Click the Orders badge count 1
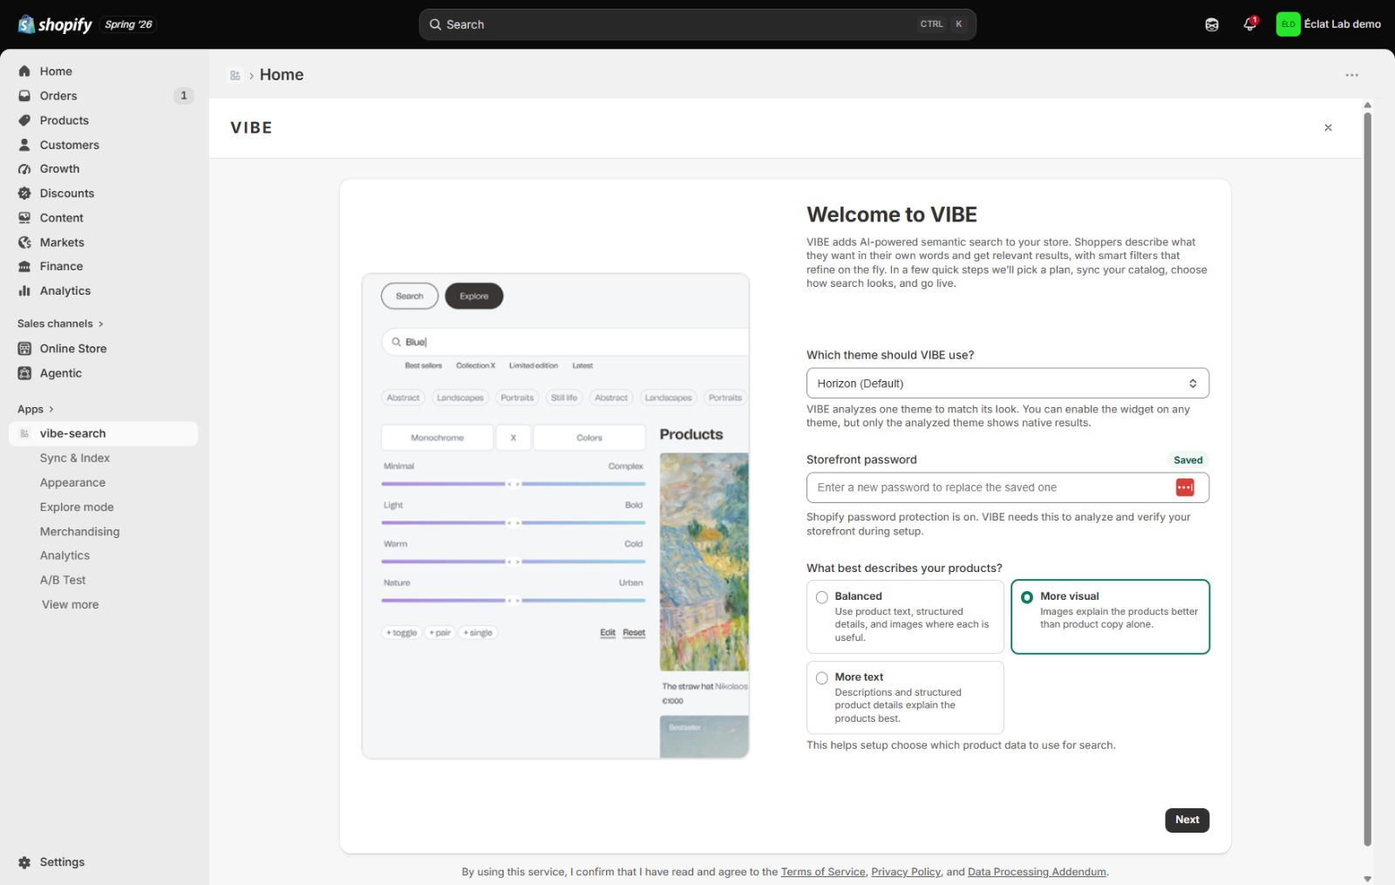The height and width of the screenshot is (885, 1395). [183, 96]
